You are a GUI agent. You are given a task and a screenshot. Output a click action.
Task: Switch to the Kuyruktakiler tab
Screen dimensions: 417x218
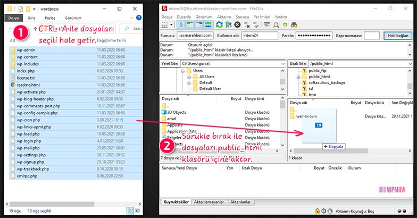(176, 202)
